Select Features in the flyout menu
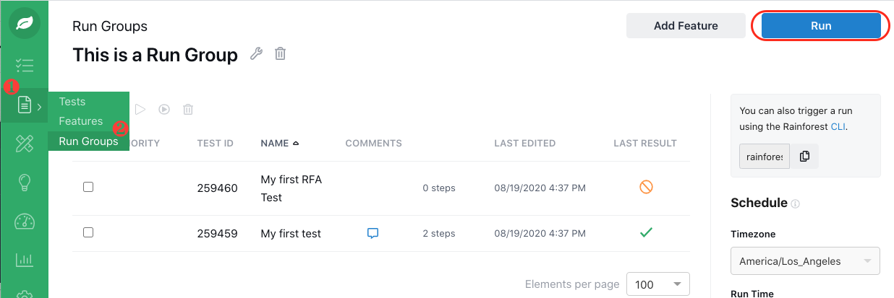This screenshot has width=894, height=298. pyautogui.click(x=81, y=121)
